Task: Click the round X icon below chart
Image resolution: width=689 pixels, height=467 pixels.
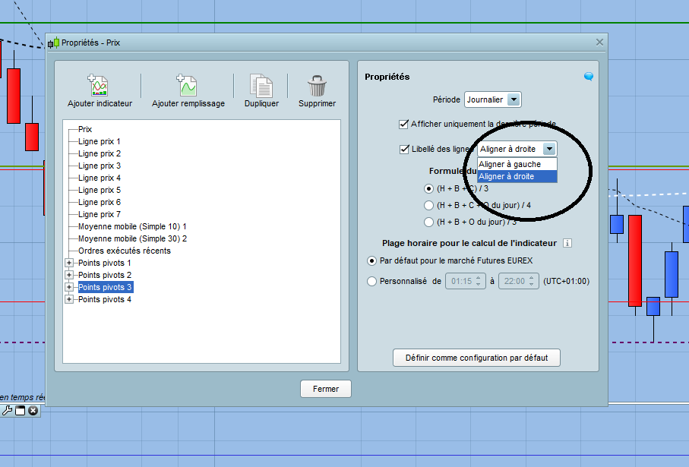Action: click(33, 411)
